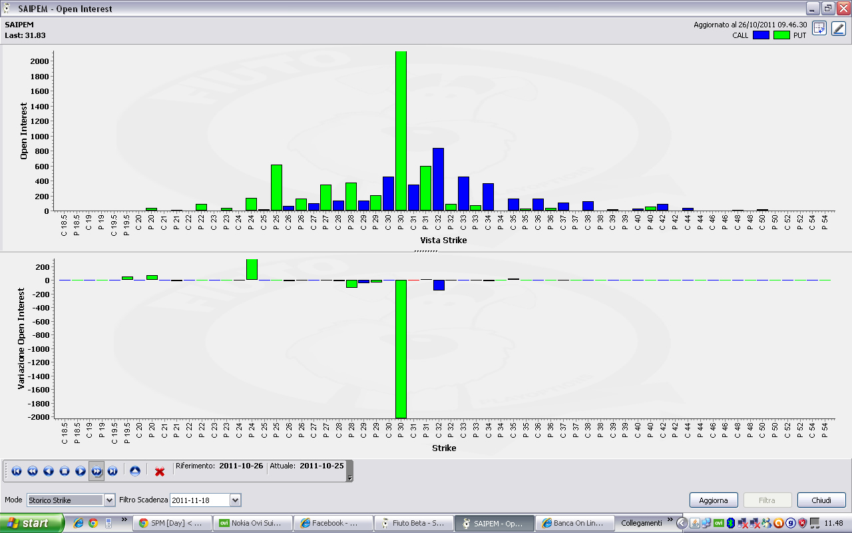Click the blue CALL color swatch
This screenshot has width=852, height=533.
761,35
